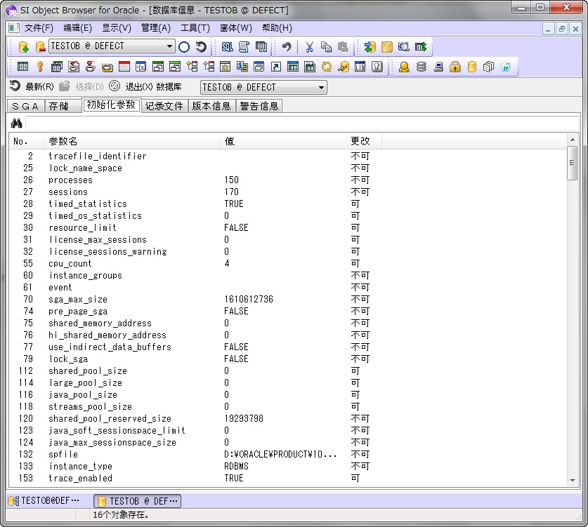
Task: Click the gray database stack icon
Action: [x=421, y=67]
